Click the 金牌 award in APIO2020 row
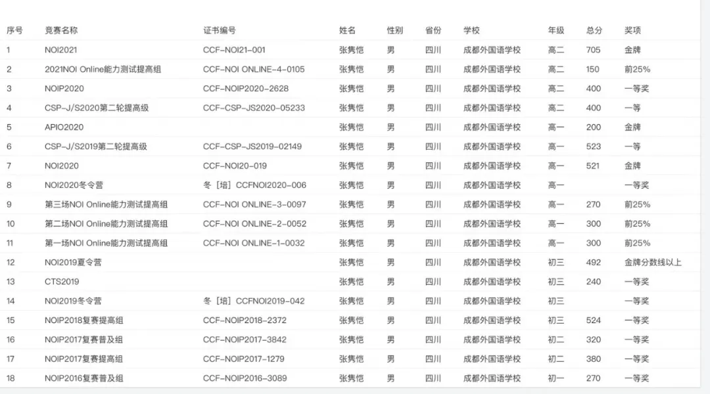Viewport: 710px width, 394px height. pyautogui.click(x=632, y=127)
